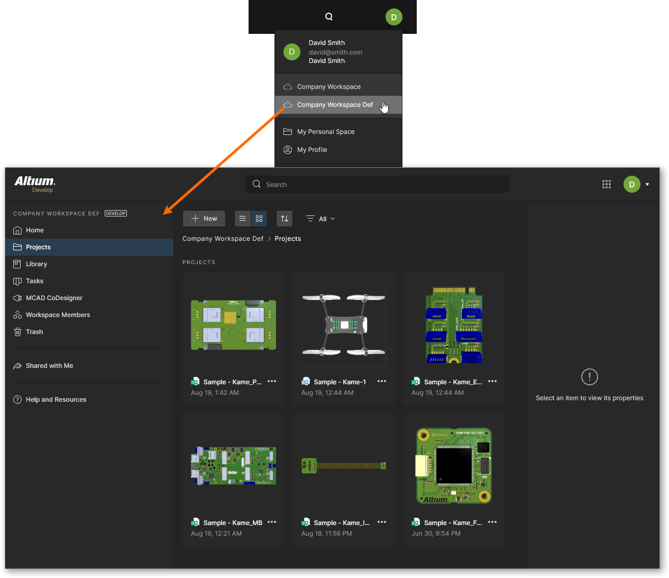Select Projects in sidebar

89,247
